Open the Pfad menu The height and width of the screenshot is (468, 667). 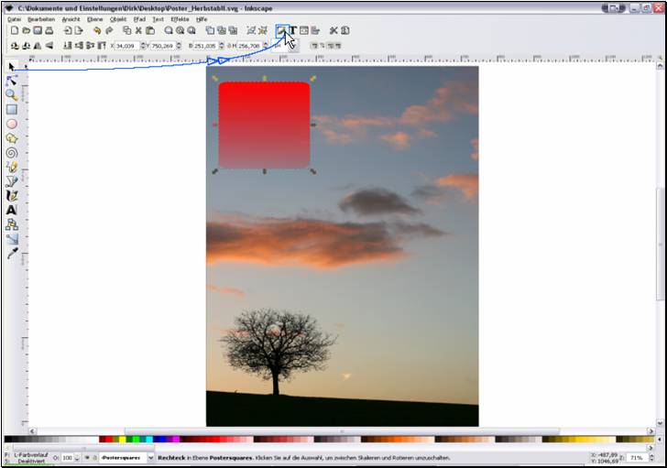pos(139,18)
